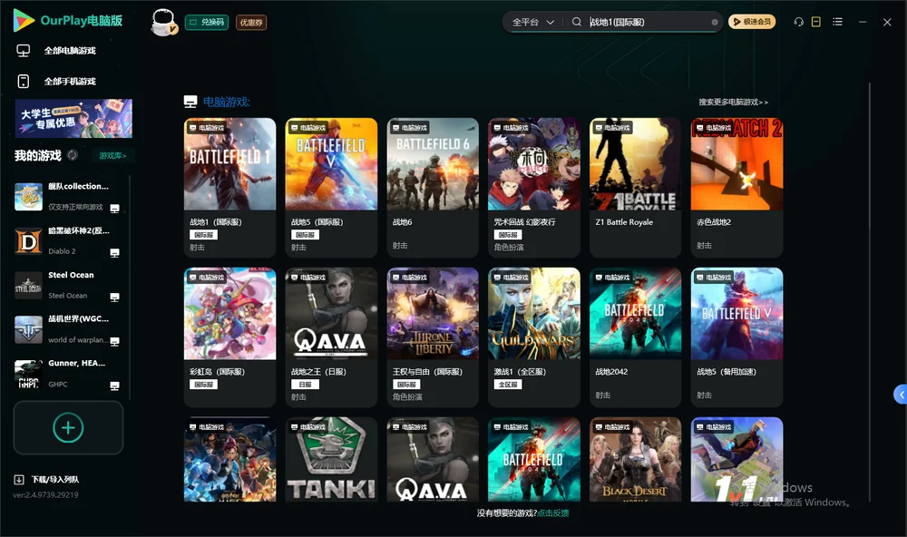This screenshot has width=907, height=537.
Task: Open the Z1 Battle Royale card
Action: click(x=635, y=188)
